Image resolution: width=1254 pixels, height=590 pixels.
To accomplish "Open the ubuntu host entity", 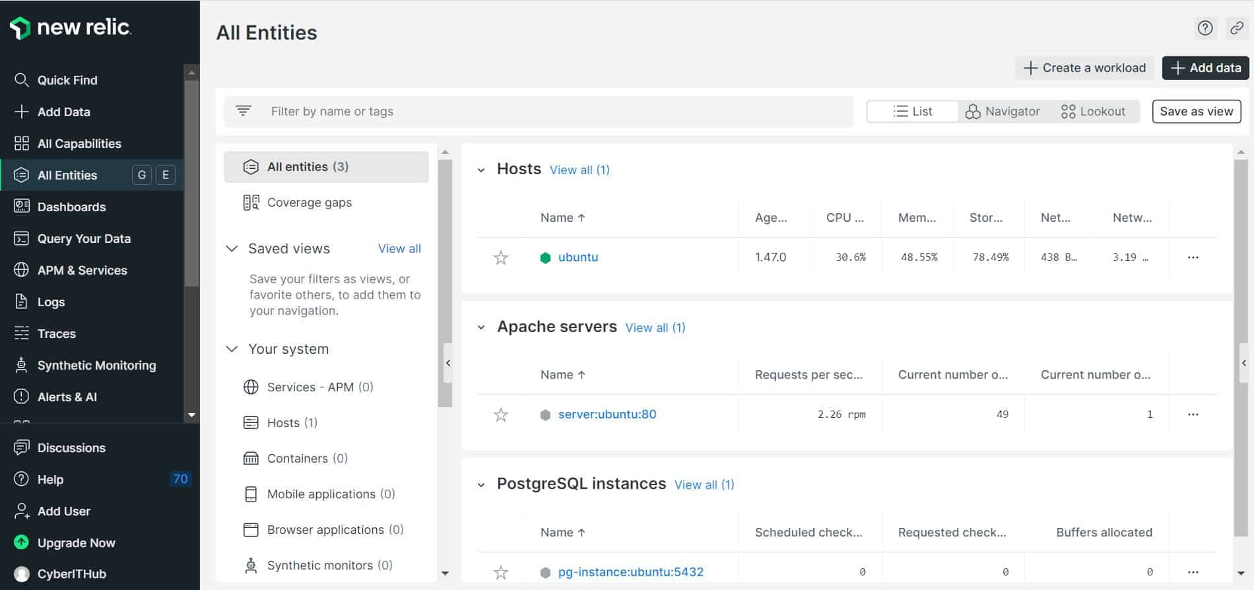I will [x=578, y=257].
